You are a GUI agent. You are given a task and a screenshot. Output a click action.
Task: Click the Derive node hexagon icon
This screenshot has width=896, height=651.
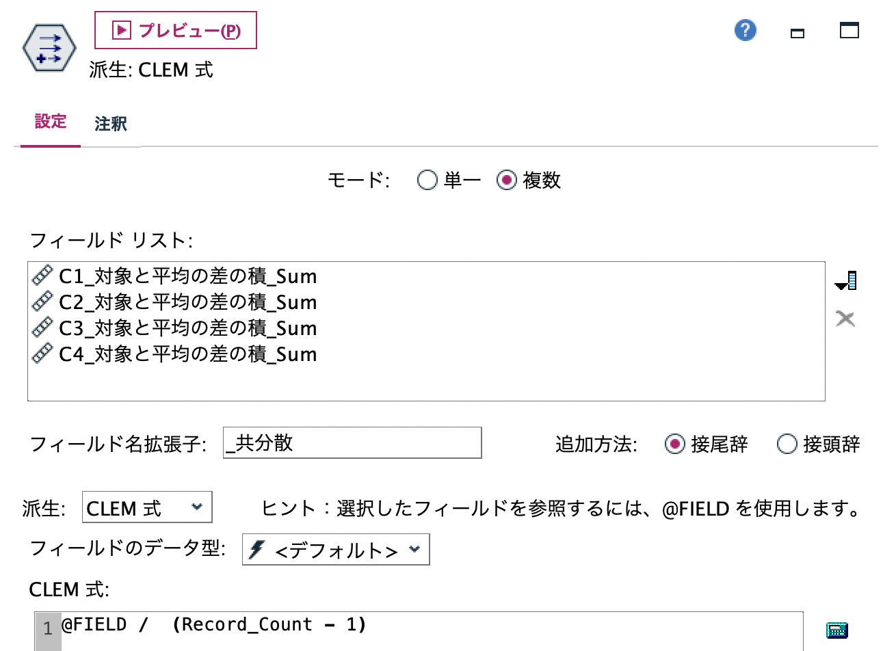click(x=48, y=48)
